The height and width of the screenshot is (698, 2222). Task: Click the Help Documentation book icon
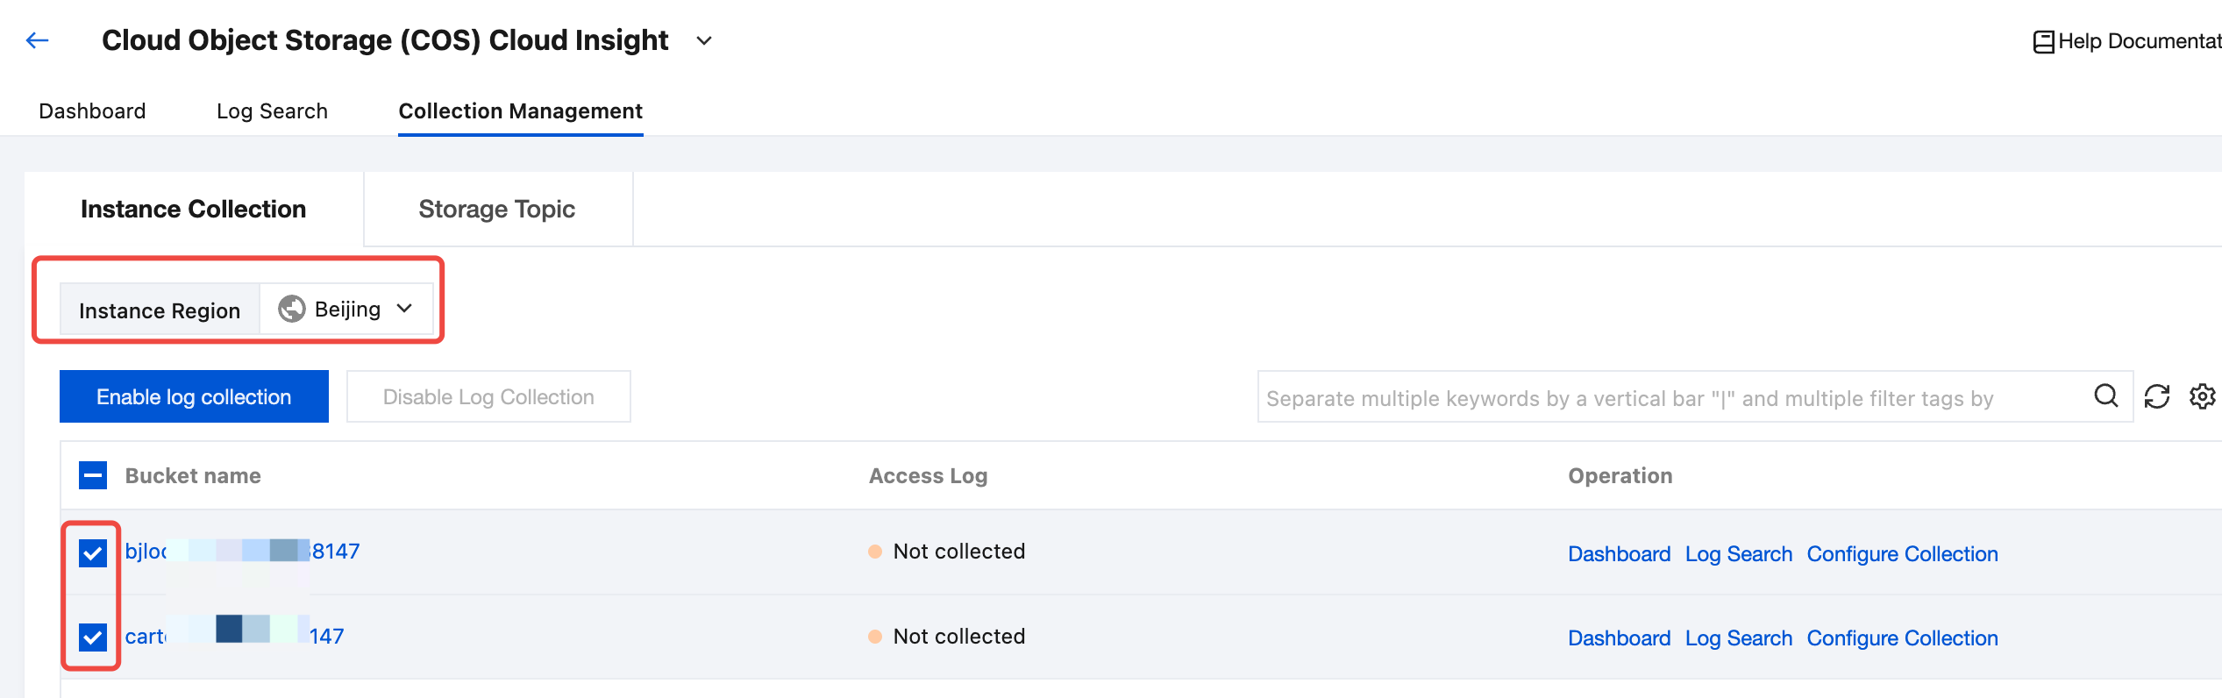[x=2043, y=41]
